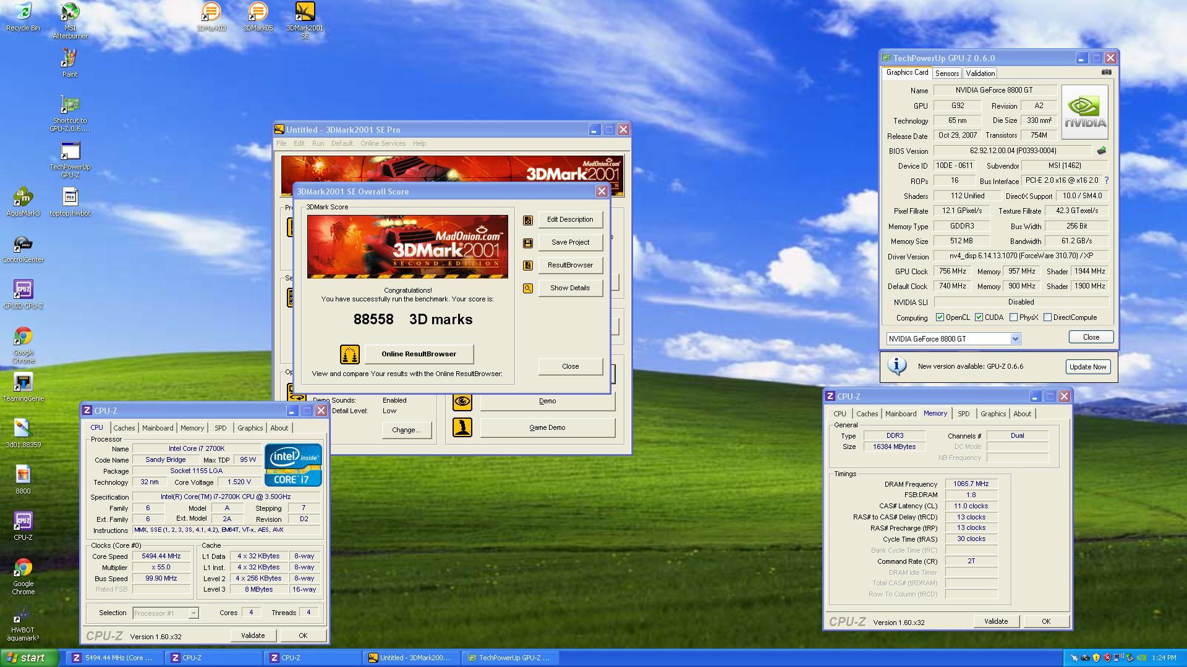
Task: Open Caches tab in left CPU-Z window
Action: tap(124, 428)
